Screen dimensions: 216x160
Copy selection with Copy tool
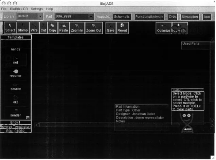click(x=53, y=28)
